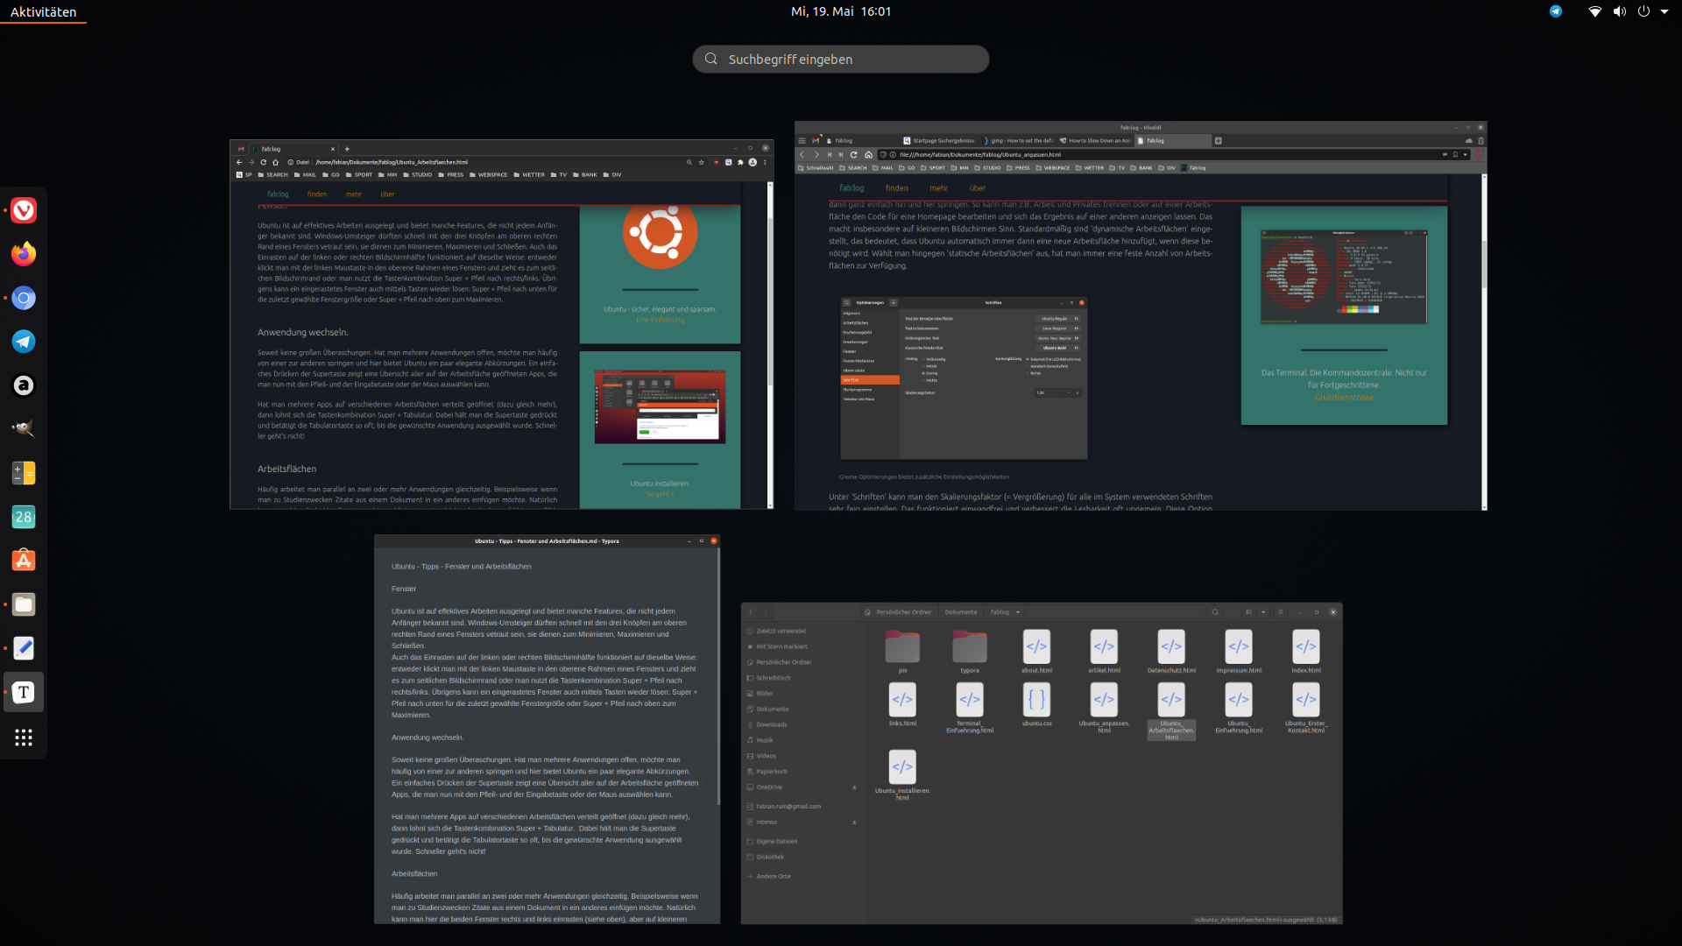Launch GIMP from the dock
Screen dimensions: 1682x946
pyautogui.click(x=24, y=429)
